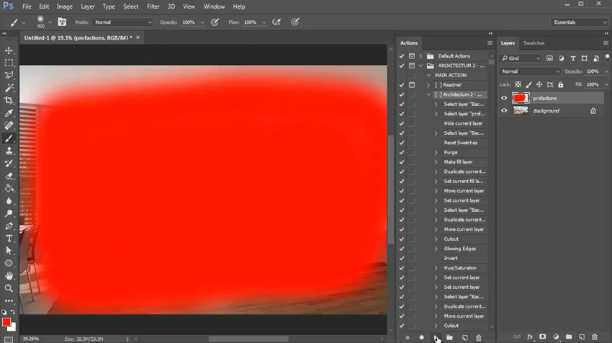The width and height of the screenshot is (612, 343).
Task: Select the Hand tool
Action: tap(9, 276)
